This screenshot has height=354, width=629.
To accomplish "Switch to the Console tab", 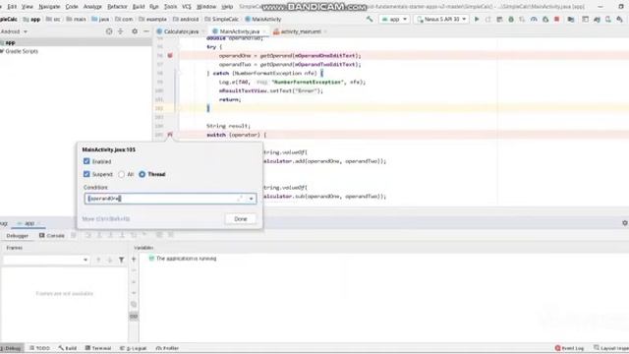I will tap(52, 236).
